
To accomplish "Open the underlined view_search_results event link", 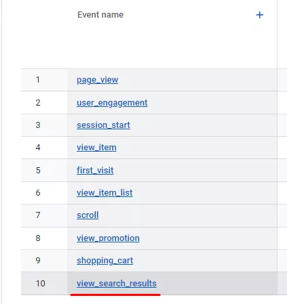I will pos(117,284).
